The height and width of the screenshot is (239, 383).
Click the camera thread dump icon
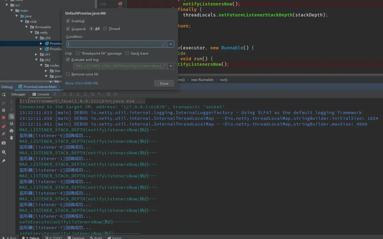point(4,143)
